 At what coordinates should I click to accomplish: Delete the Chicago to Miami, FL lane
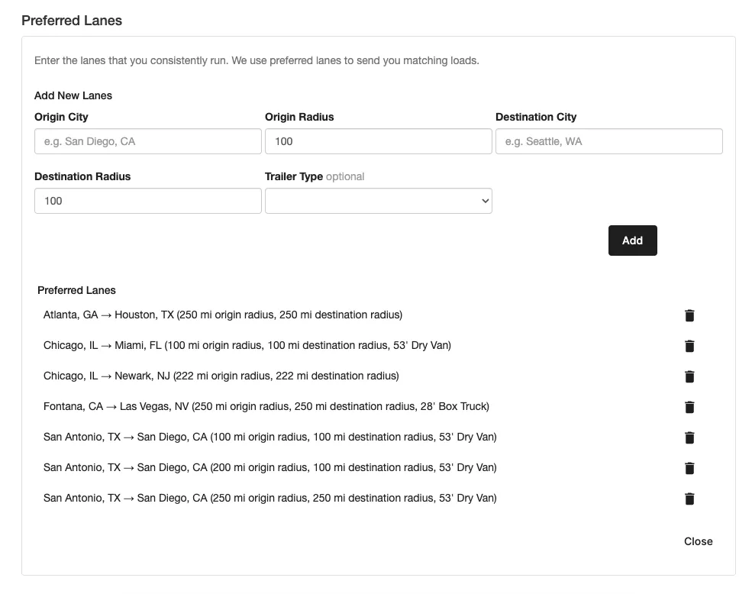click(x=689, y=346)
